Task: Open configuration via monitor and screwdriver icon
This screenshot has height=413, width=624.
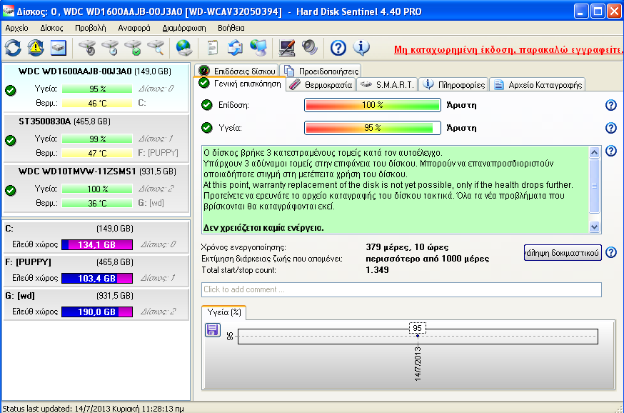Action: 286,48
